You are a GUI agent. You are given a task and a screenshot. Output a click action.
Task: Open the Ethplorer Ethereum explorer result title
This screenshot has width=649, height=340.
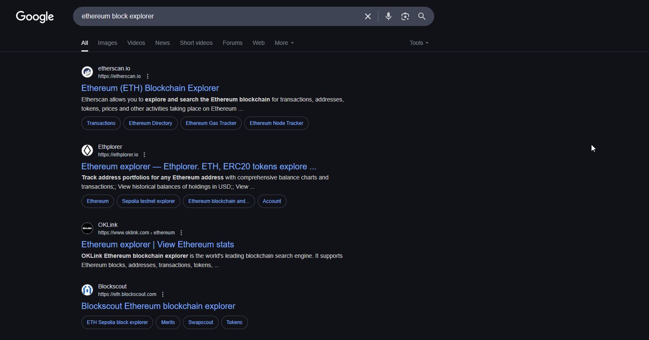pos(199,166)
